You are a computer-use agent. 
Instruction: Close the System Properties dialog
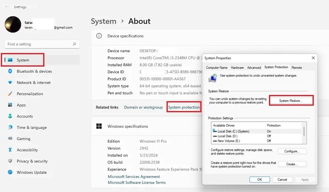pyautogui.click(x=313, y=58)
